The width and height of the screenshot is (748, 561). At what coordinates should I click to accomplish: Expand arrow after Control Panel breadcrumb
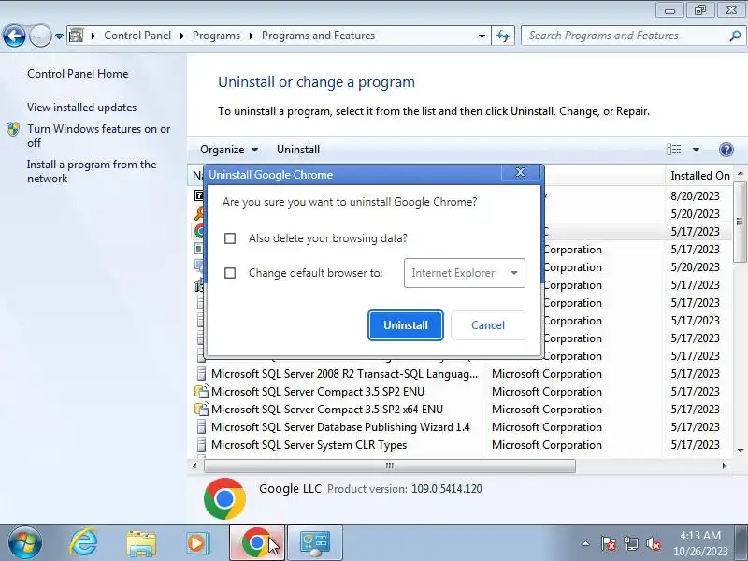(x=181, y=36)
